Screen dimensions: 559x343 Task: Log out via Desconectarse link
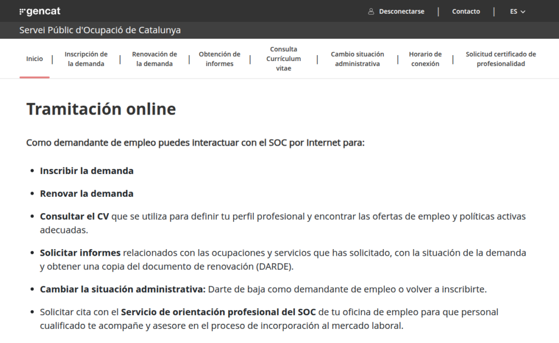click(x=401, y=11)
